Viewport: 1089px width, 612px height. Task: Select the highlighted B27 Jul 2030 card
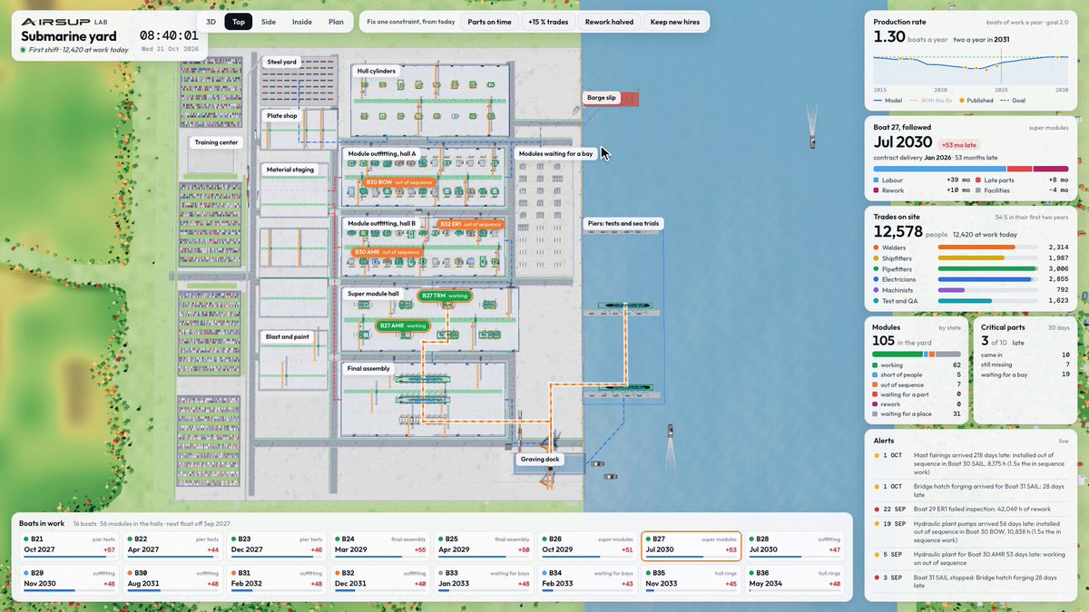coord(691,545)
